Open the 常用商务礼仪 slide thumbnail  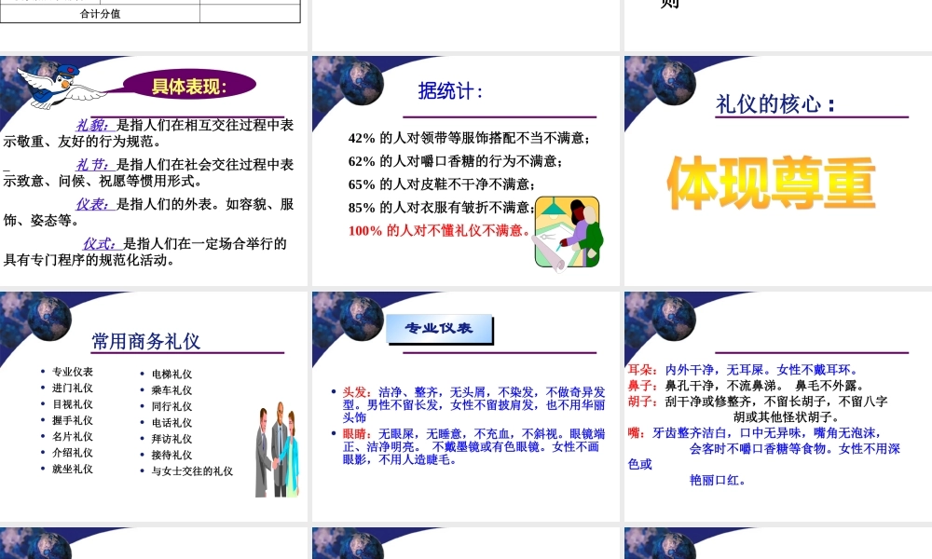coord(154,406)
